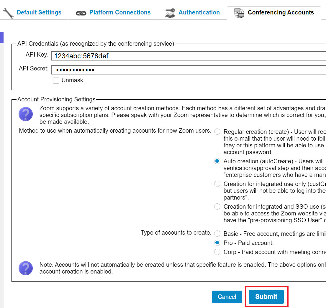
Task: Click the wrench icon beside Default Settings
Action: [x=8, y=13]
